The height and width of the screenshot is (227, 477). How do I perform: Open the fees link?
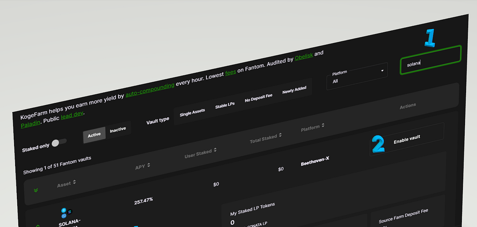click(231, 73)
